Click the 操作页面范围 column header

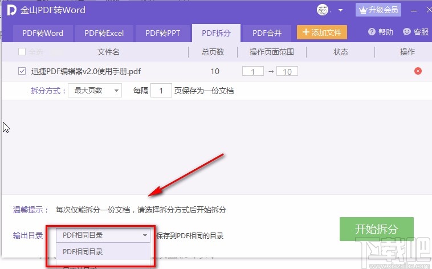272,52
